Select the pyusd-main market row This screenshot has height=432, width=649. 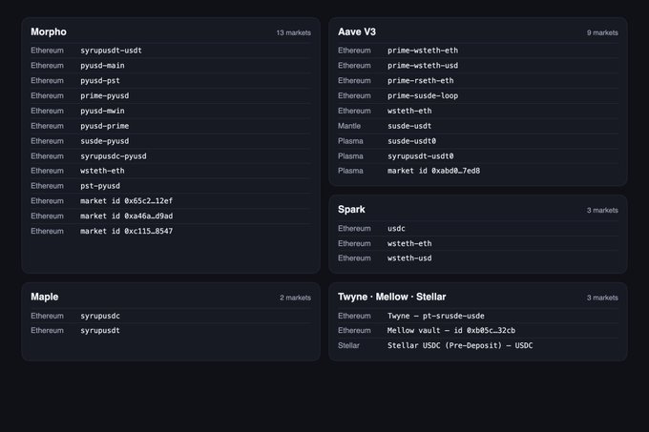point(171,65)
